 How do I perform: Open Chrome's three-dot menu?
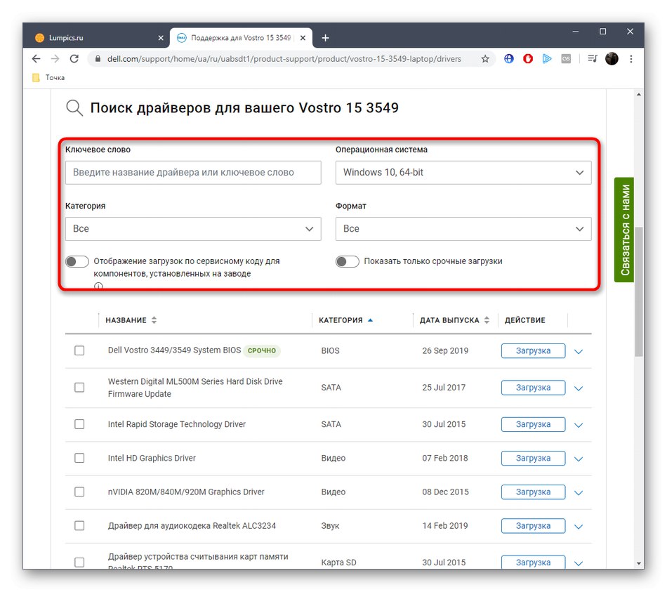point(631,59)
